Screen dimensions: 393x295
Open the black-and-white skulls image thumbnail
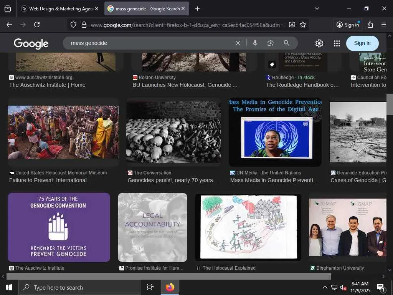pyautogui.click(x=174, y=132)
